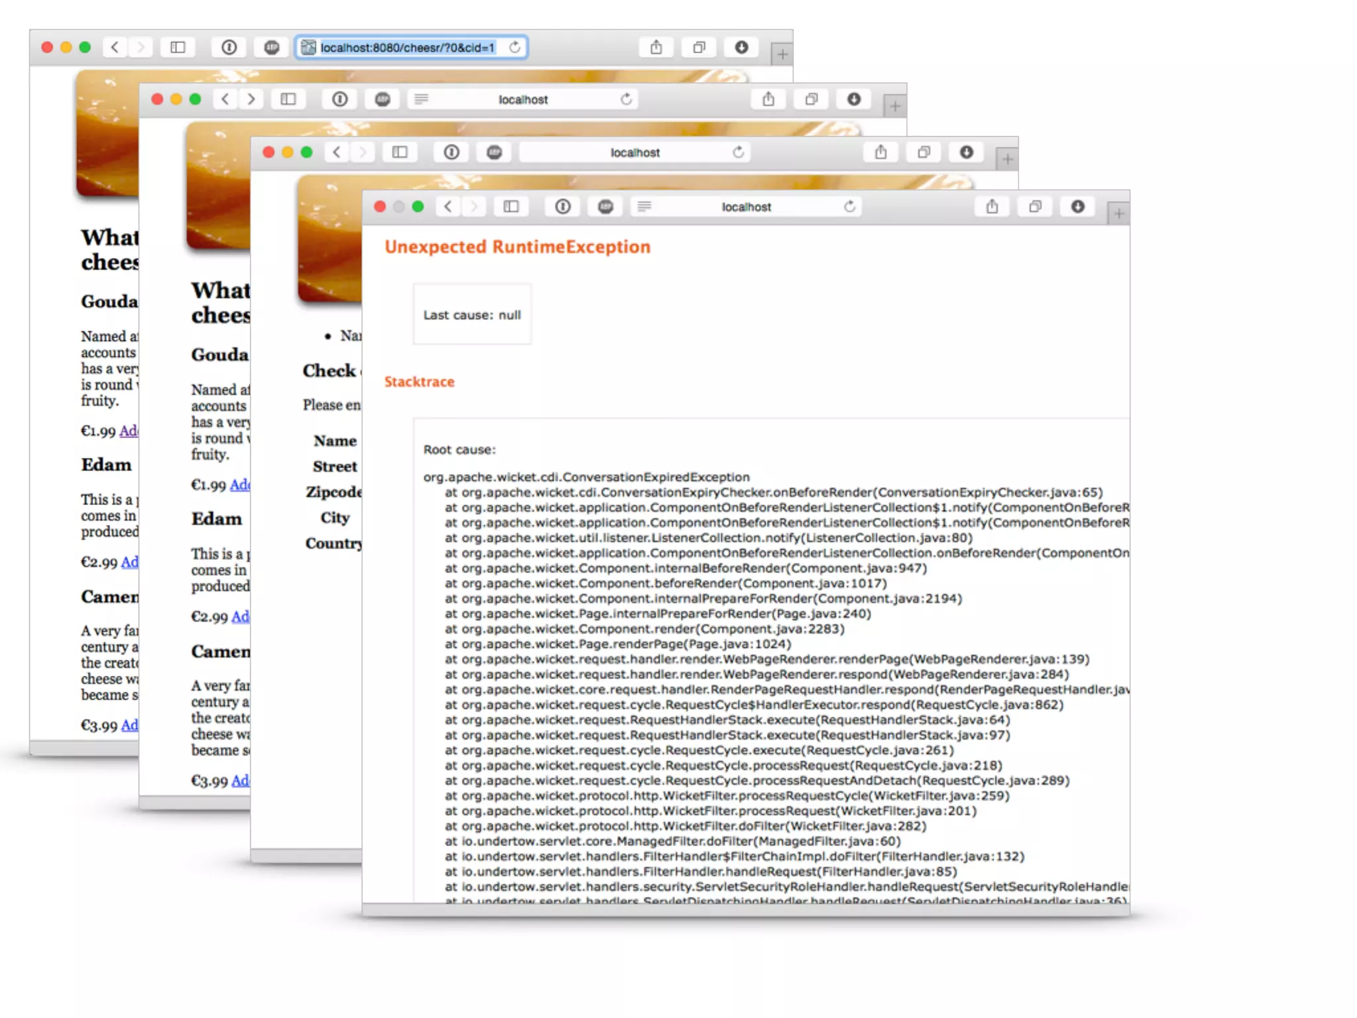Open the Reader view icon in the frontmost address bar

pos(644,207)
